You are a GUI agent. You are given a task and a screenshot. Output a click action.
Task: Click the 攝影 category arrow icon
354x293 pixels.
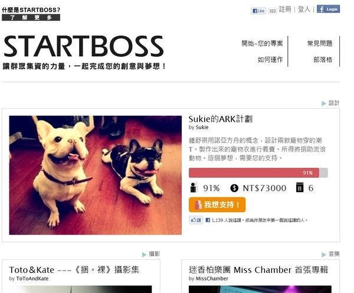pyautogui.click(x=144, y=255)
